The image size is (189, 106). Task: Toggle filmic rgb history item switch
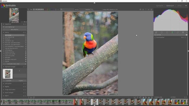tap(26, 43)
